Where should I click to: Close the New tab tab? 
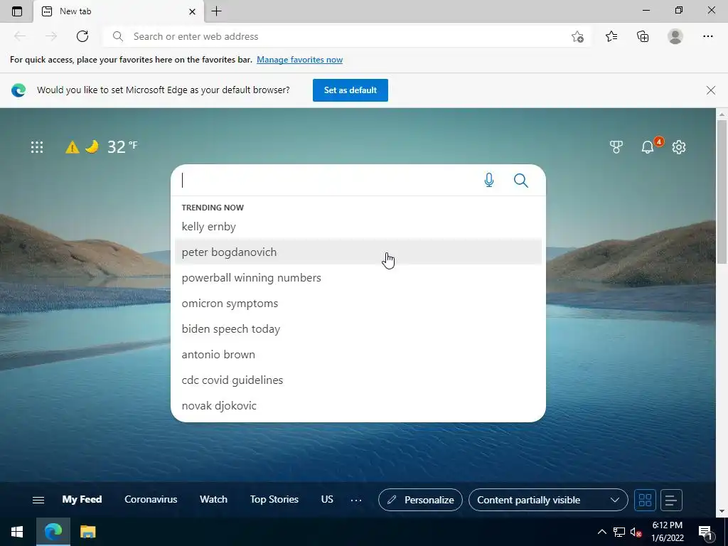pos(192,11)
